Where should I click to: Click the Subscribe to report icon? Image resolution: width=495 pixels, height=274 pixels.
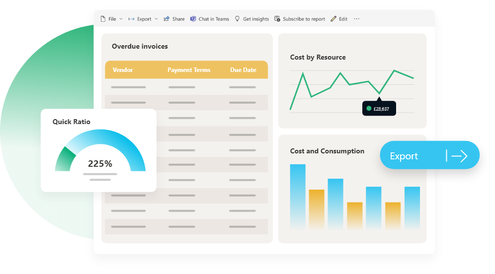click(277, 19)
